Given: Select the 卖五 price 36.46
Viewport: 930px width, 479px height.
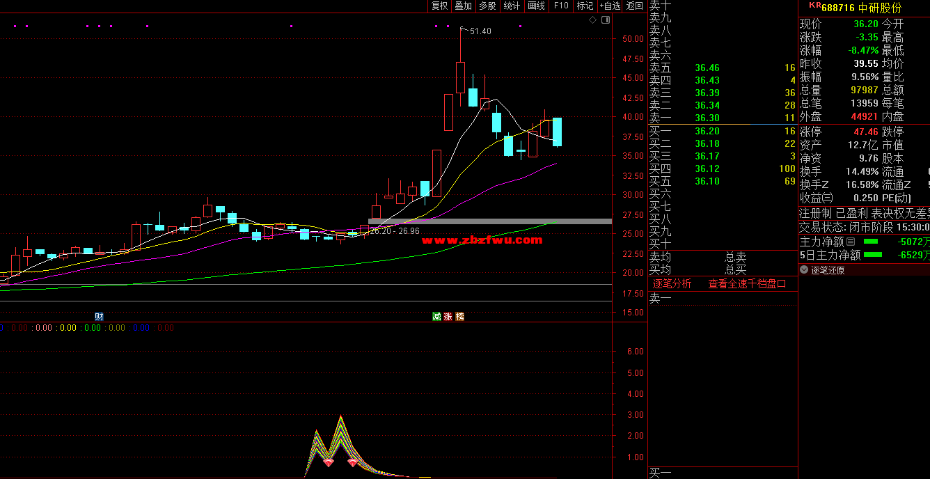Looking at the screenshot, I should [x=707, y=68].
